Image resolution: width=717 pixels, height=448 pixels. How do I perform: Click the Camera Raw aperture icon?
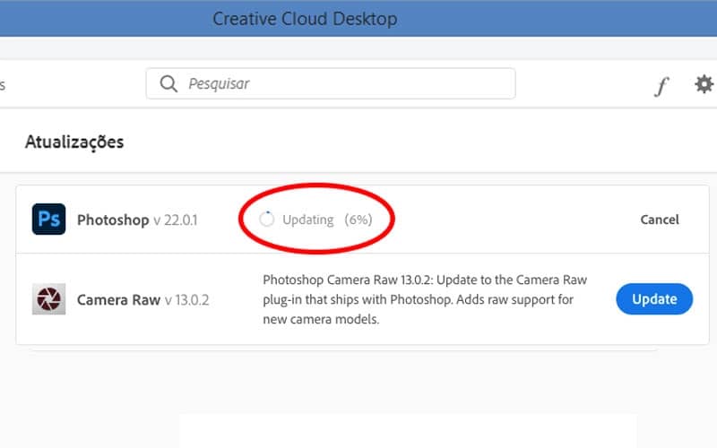click(49, 299)
